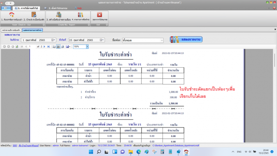
Task: Click bill number 65-02-15-000001
Action: [65, 65]
